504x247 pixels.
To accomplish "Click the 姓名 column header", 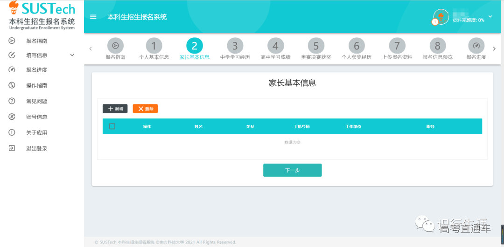I will coord(199,127).
